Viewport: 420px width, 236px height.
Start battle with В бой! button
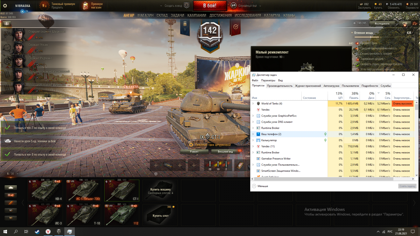click(x=210, y=6)
